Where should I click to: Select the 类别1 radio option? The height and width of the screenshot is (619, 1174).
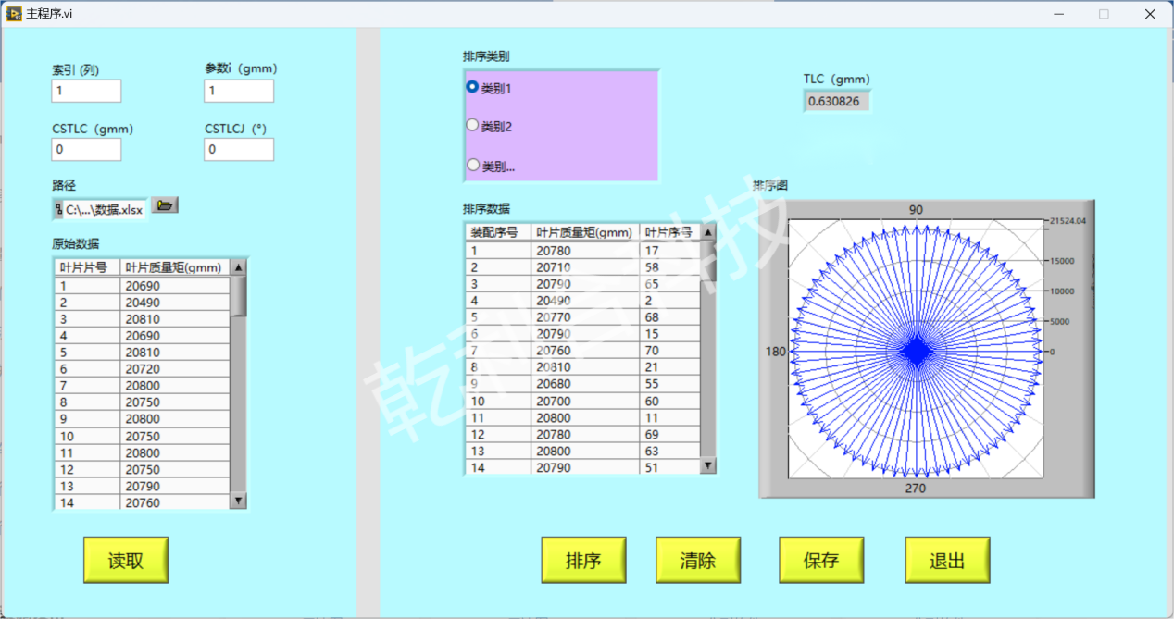coord(473,87)
